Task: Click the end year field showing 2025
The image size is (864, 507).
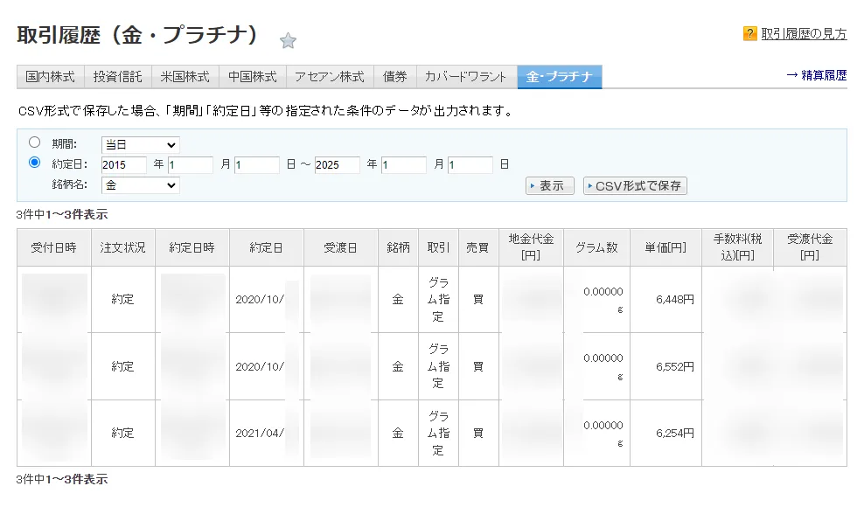Action: (338, 165)
